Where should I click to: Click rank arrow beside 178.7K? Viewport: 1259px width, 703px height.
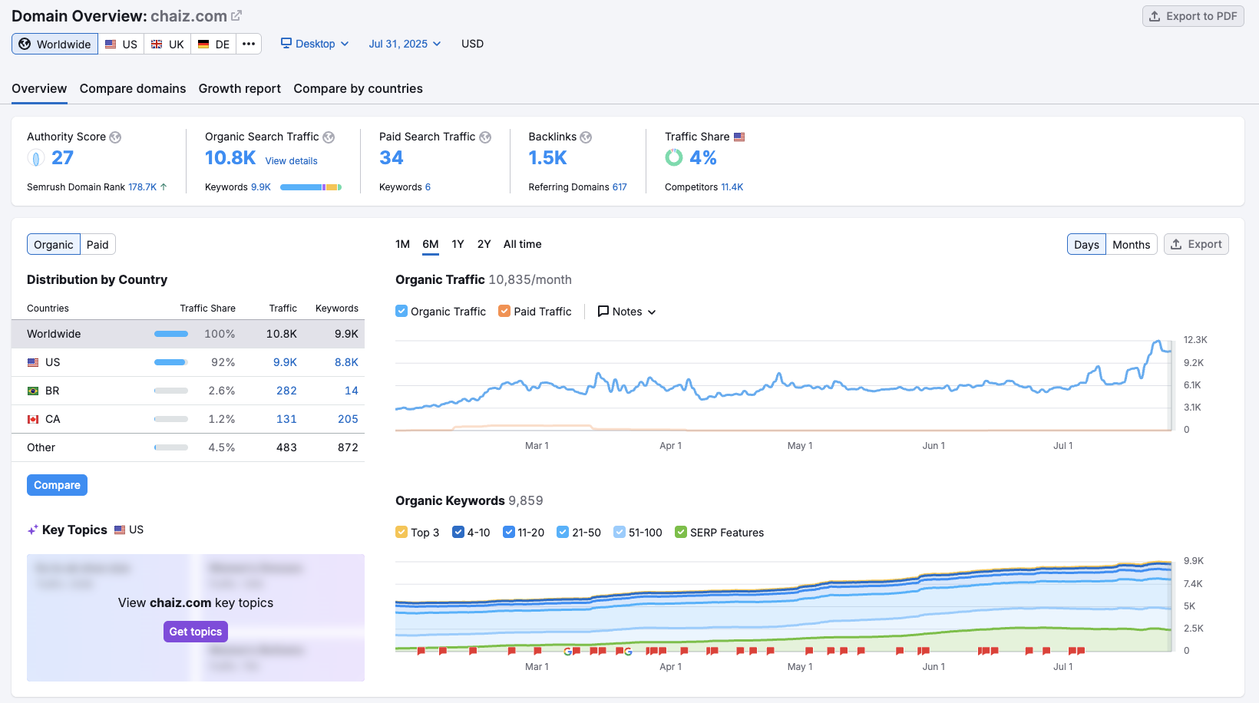pos(164,186)
